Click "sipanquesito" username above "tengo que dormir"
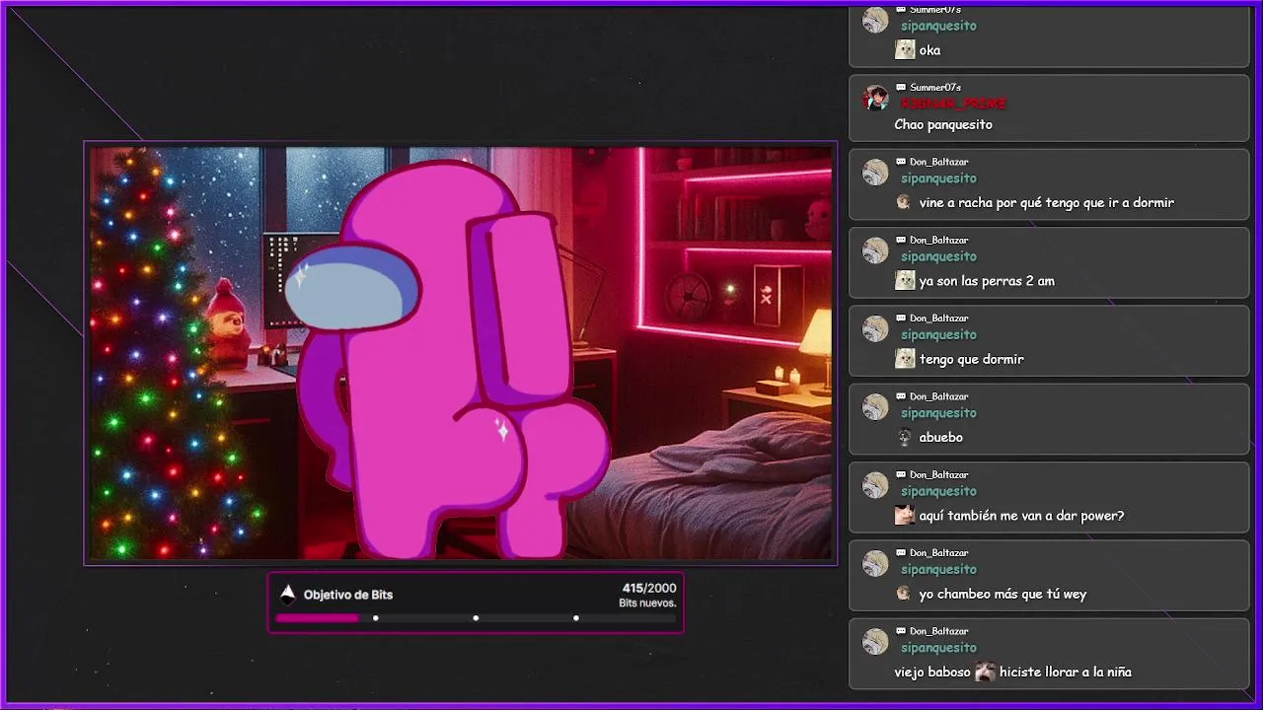The width and height of the screenshot is (1263, 710). point(938,334)
